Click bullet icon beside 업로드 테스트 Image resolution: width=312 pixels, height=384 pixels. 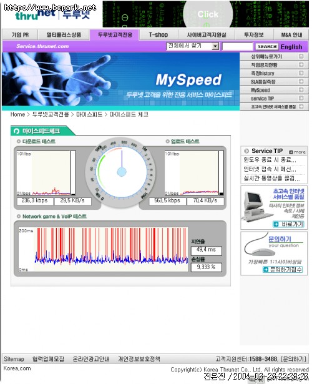coord(167,141)
